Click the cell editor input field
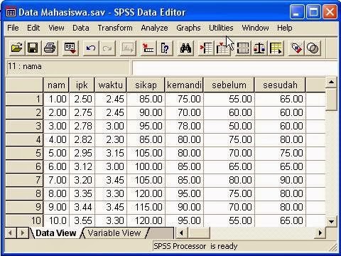 point(235,68)
